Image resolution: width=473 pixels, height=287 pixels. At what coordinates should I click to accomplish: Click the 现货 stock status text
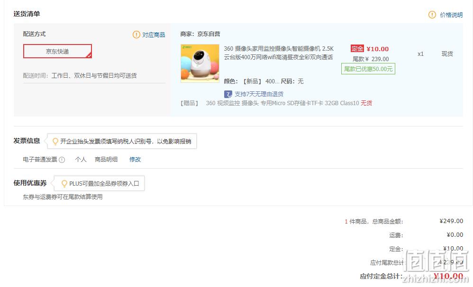click(x=447, y=54)
